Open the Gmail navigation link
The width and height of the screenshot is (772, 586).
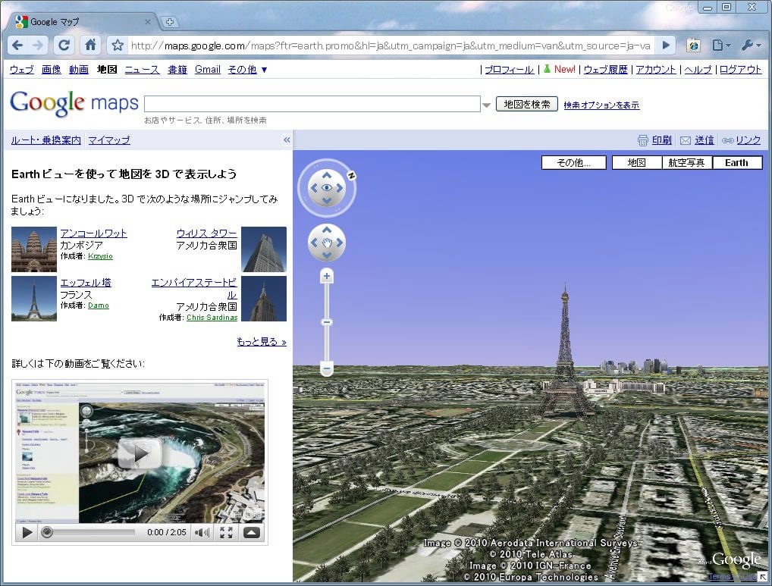click(207, 70)
